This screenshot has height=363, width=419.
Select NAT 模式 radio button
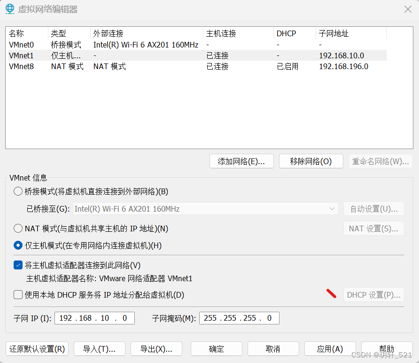[x=18, y=229]
